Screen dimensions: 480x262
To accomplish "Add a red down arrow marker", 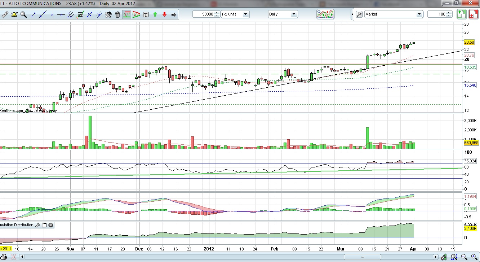I will coord(164,14).
